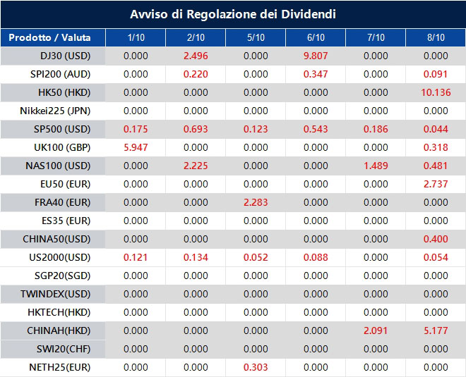This screenshot has width=466, height=377.
Task: Click the SPI200 value 0.347
Action: (x=316, y=74)
